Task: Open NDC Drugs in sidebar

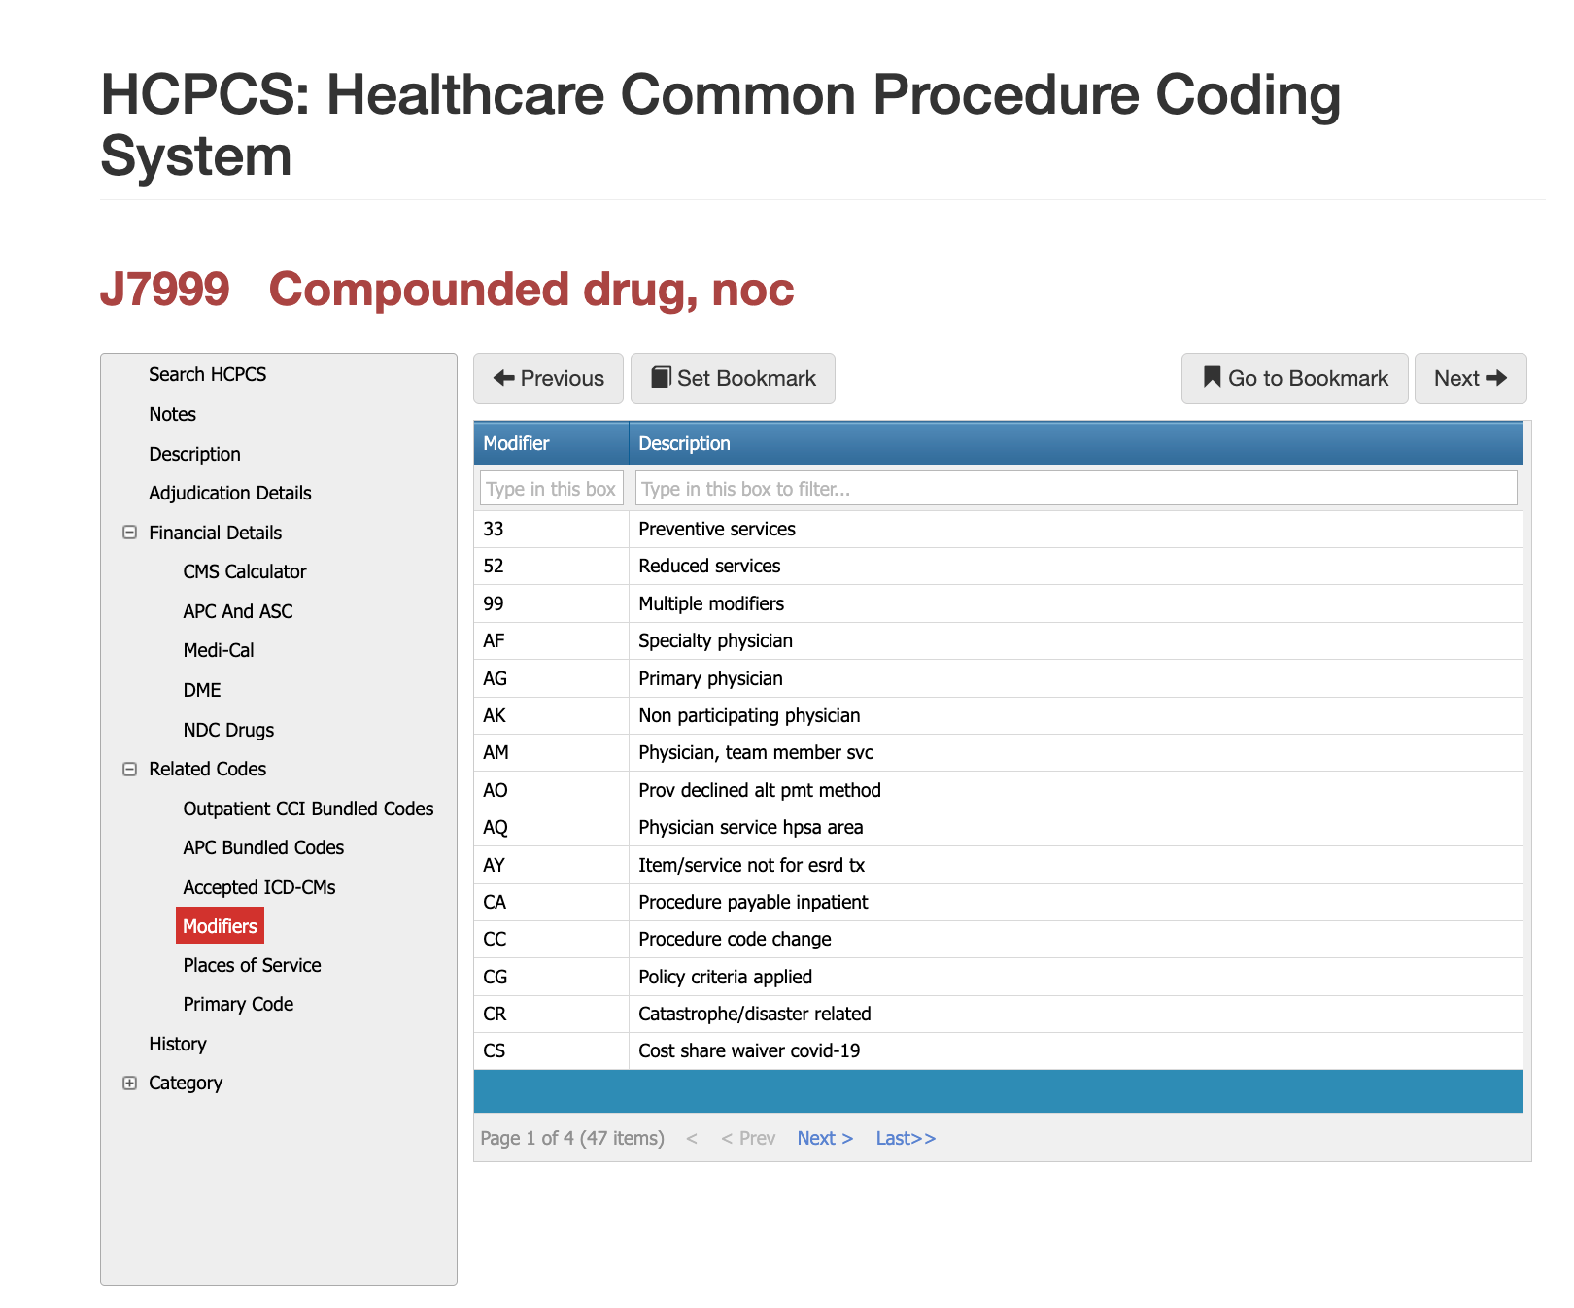Action: coord(228,730)
